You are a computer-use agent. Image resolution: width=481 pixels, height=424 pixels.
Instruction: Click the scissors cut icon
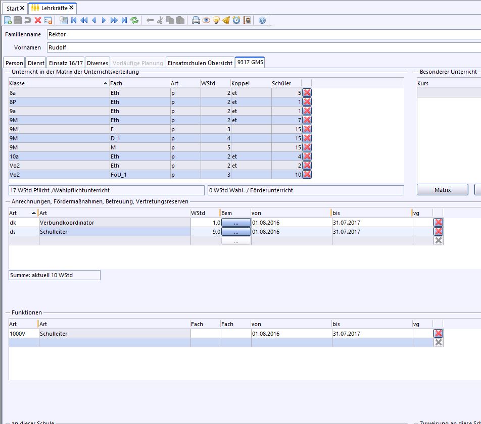[160, 21]
